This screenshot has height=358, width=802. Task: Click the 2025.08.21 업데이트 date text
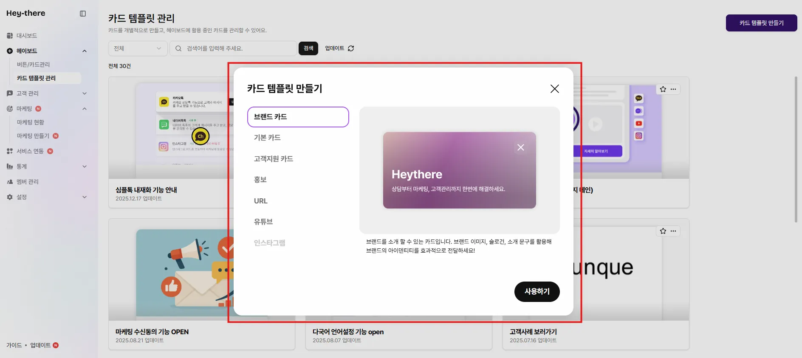tap(140, 341)
